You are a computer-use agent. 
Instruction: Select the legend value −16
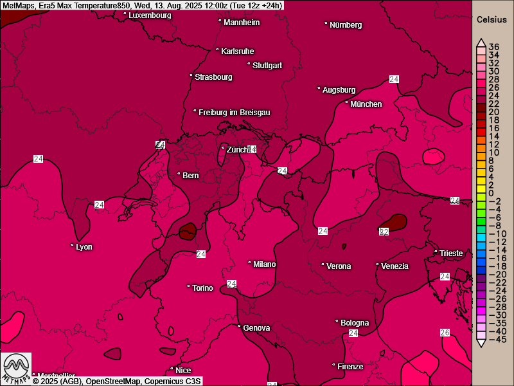tap(497, 259)
